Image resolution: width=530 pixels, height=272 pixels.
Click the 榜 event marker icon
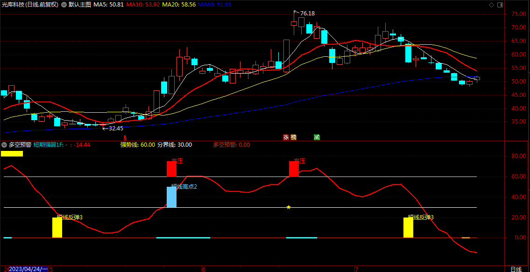pos(293,137)
